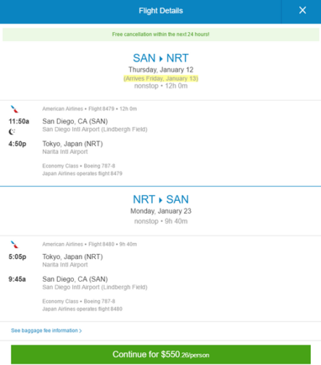Open See baggage fee information link
321x365 pixels.
pyautogui.click(x=46, y=331)
